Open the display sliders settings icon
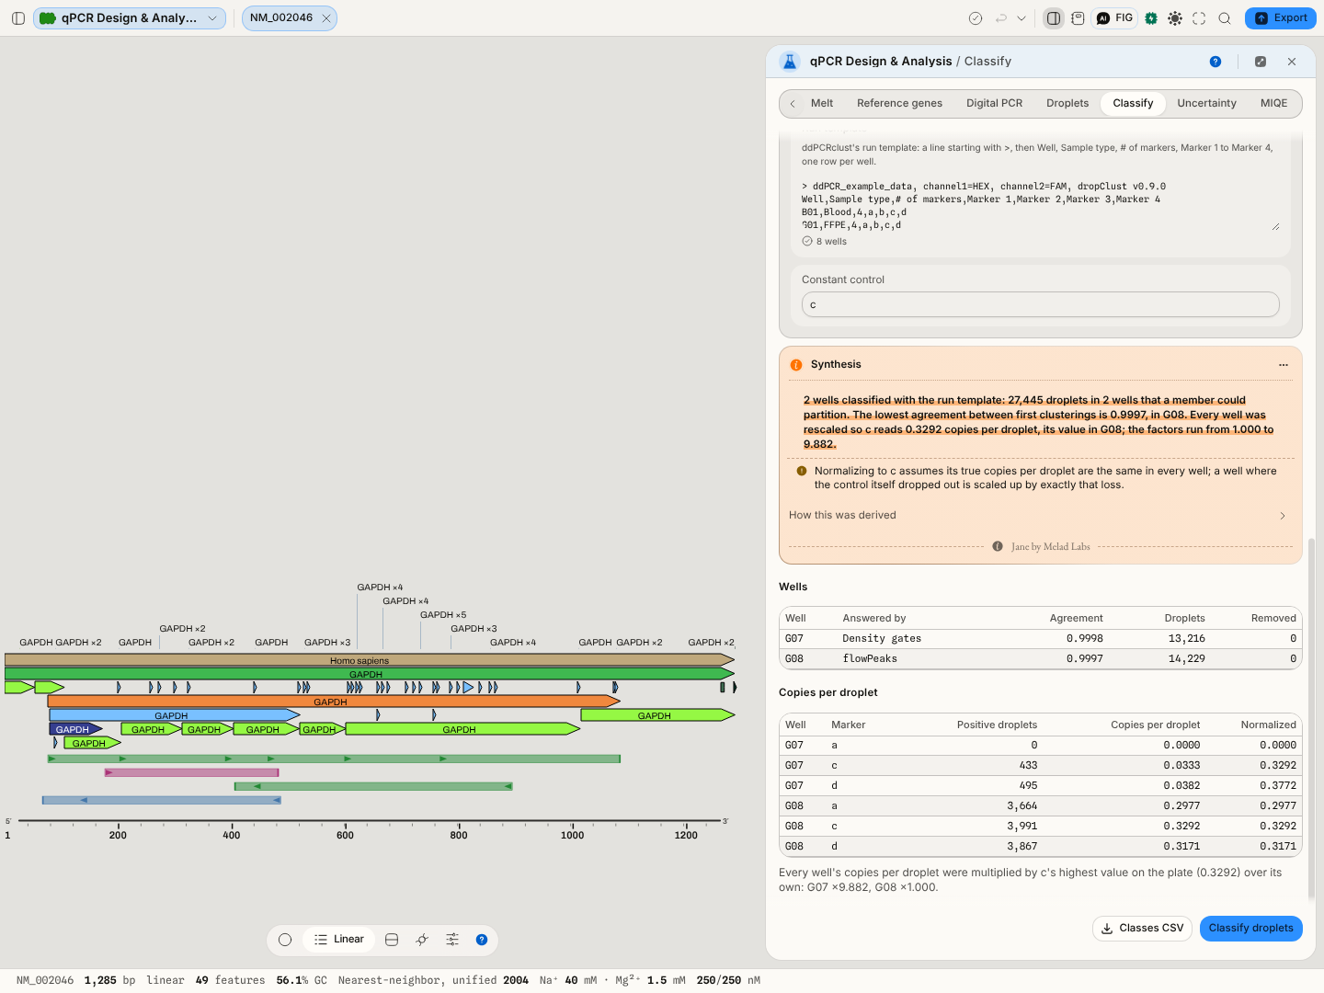This screenshot has height=993, width=1324. (452, 940)
